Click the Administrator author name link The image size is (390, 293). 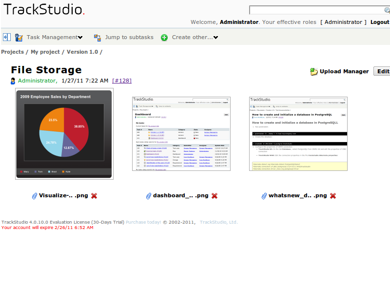pos(37,81)
